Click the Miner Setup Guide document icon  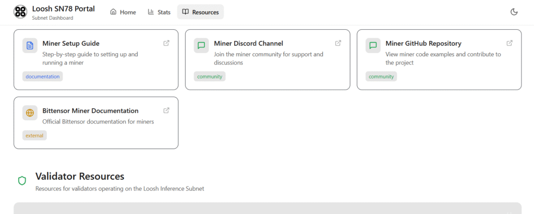(30, 45)
